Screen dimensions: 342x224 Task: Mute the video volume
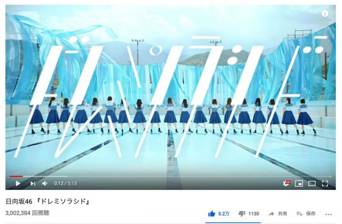pyautogui.click(x=45, y=184)
